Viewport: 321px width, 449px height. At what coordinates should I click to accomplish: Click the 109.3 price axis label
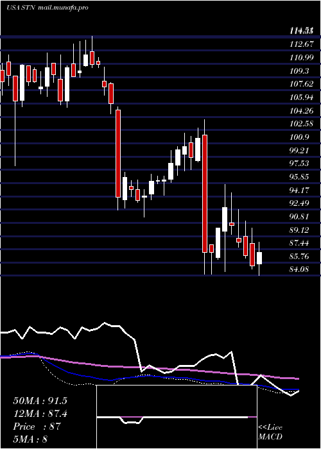(x=300, y=71)
